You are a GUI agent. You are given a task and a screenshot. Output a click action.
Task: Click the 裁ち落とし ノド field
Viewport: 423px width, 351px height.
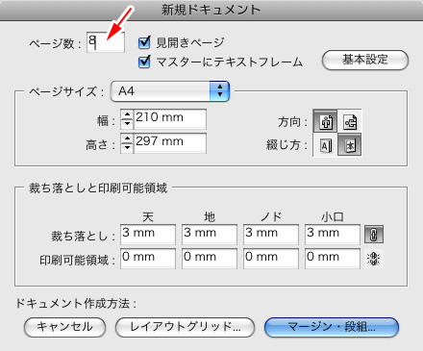click(271, 235)
